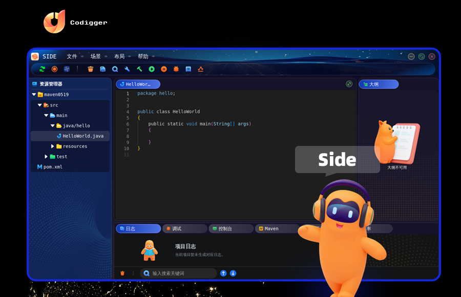This screenshot has height=297, width=461.
Task: Collapse the src folder in the tree
Action: (39, 104)
